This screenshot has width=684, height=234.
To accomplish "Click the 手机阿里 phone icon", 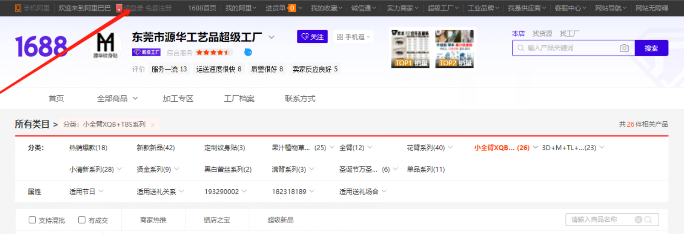I will (18, 8).
